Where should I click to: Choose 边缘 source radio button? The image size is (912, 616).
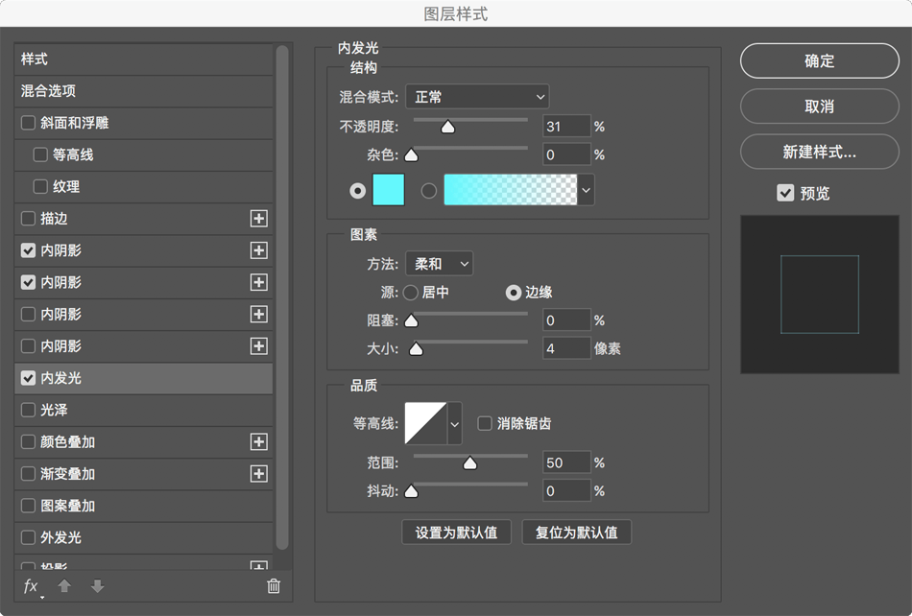(513, 293)
